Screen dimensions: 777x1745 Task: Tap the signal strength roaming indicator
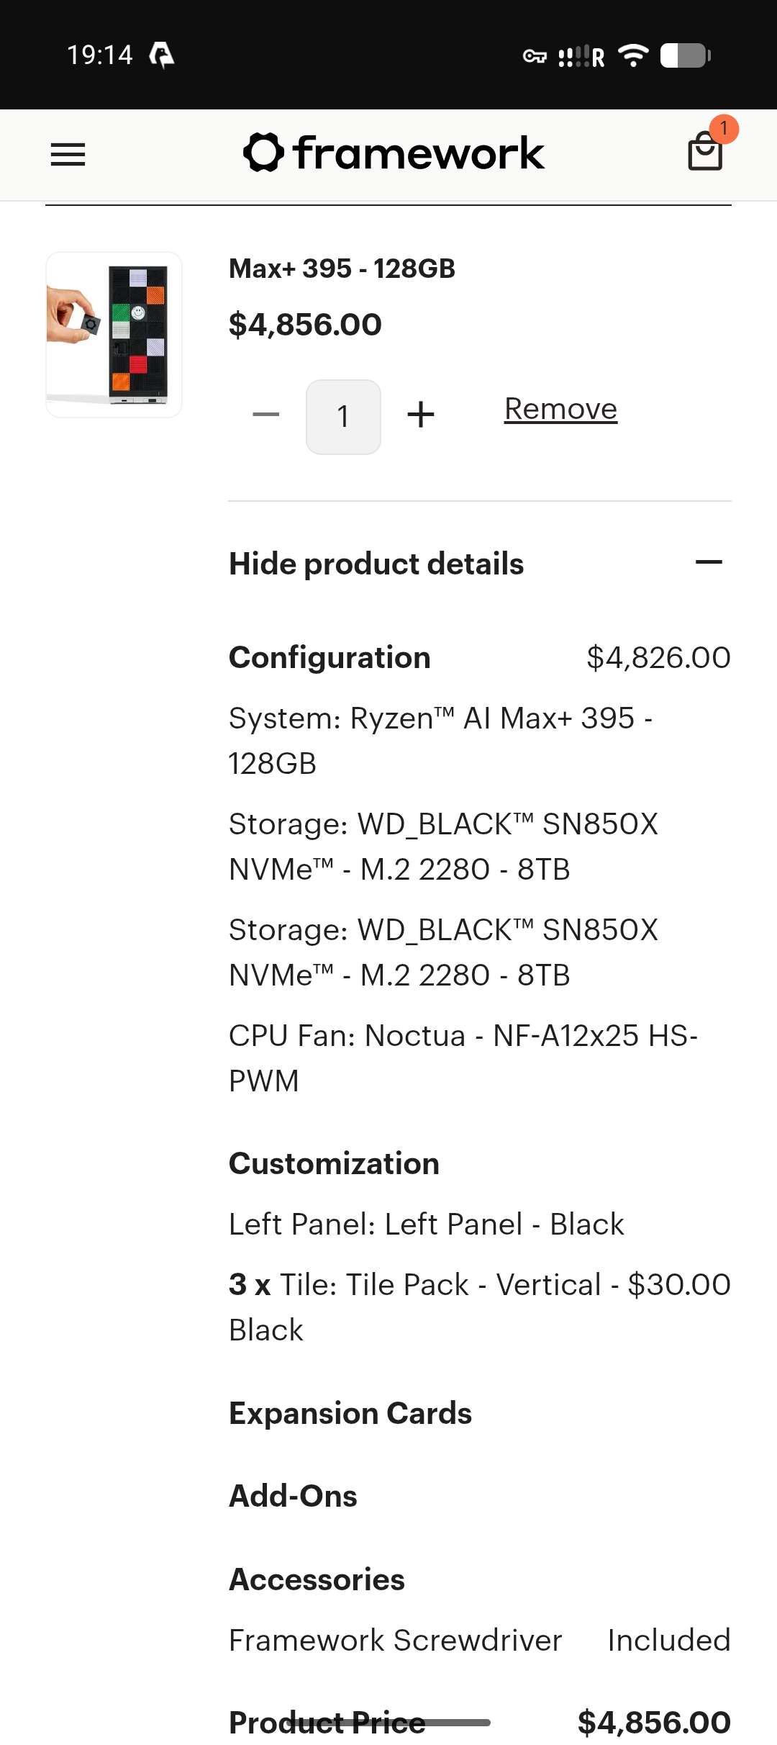click(x=581, y=55)
